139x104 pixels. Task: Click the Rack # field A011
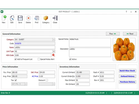(x=107, y=72)
